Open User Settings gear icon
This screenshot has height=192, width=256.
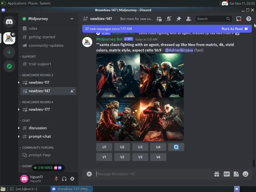tap(72, 179)
